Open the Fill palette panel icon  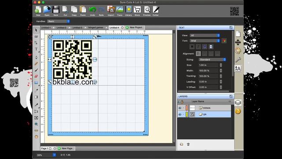click(238, 51)
